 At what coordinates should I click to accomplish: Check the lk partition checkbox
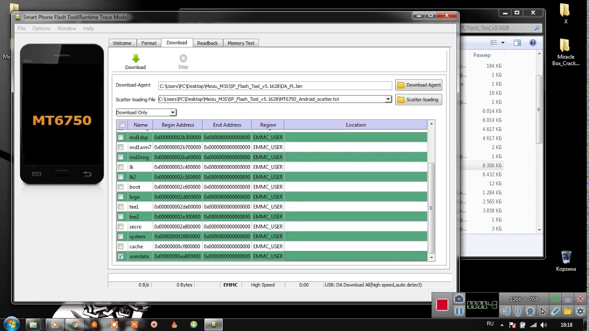point(121,167)
